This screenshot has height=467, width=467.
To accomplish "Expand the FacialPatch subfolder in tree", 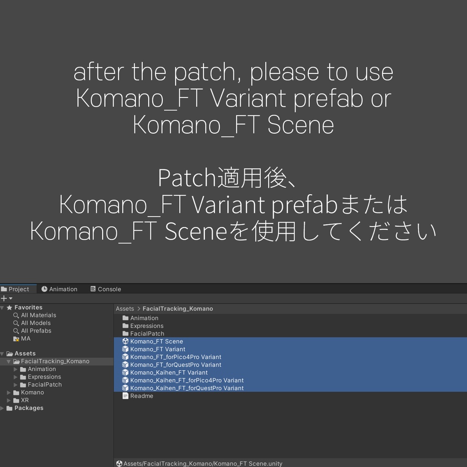I will 16,384.
